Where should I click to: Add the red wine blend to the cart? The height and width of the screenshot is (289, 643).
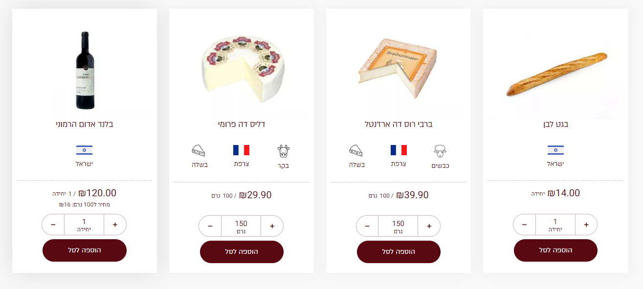[85, 250]
